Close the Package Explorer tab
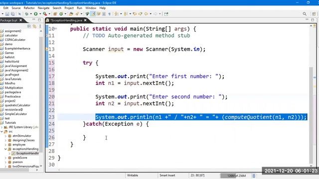The height and width of the screenshot is (179, 319). click(x=21, y=20)
